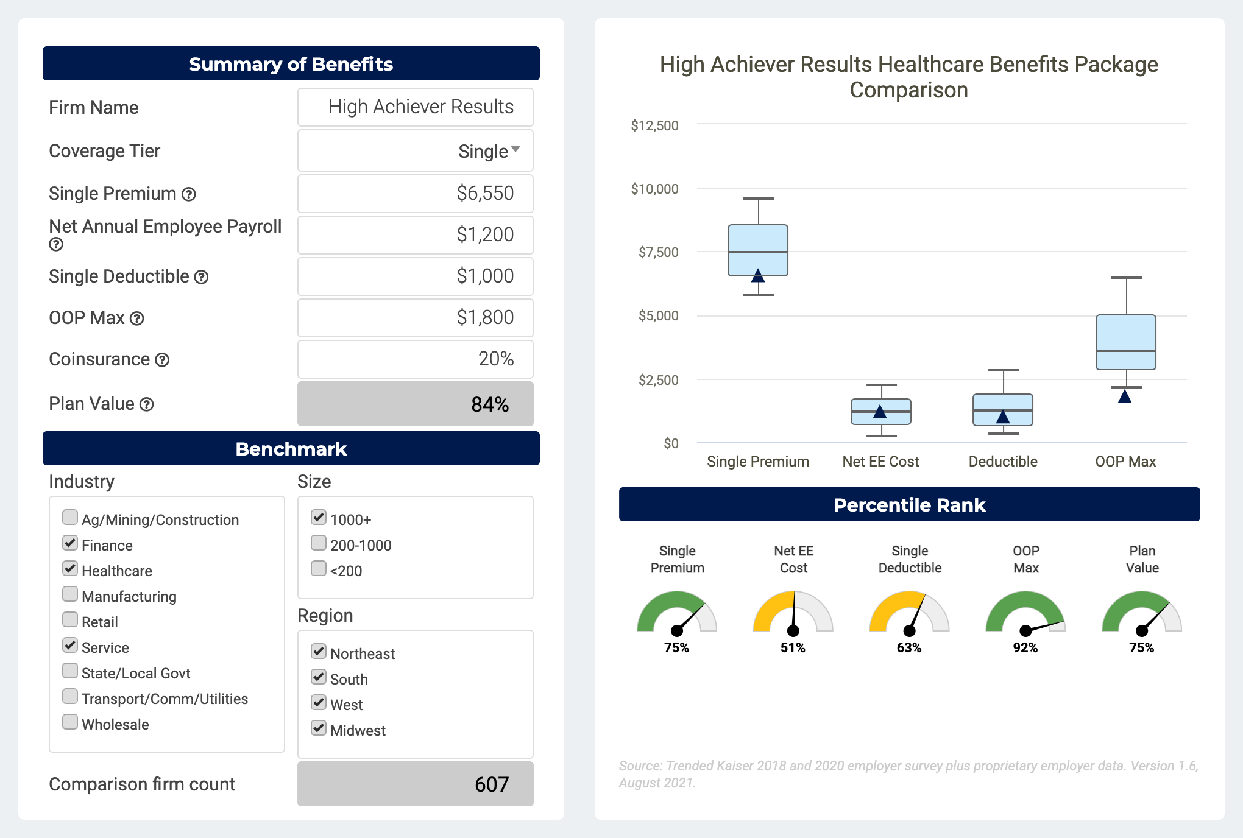Click the Single Premium percentile gauge
1243x838 pixels.
point(677,613)
